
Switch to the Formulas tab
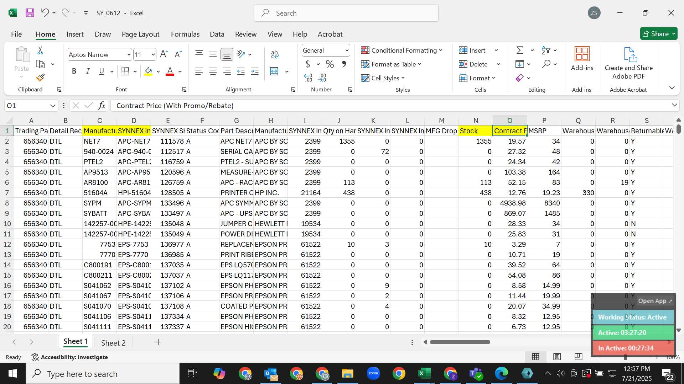[185, 34]
